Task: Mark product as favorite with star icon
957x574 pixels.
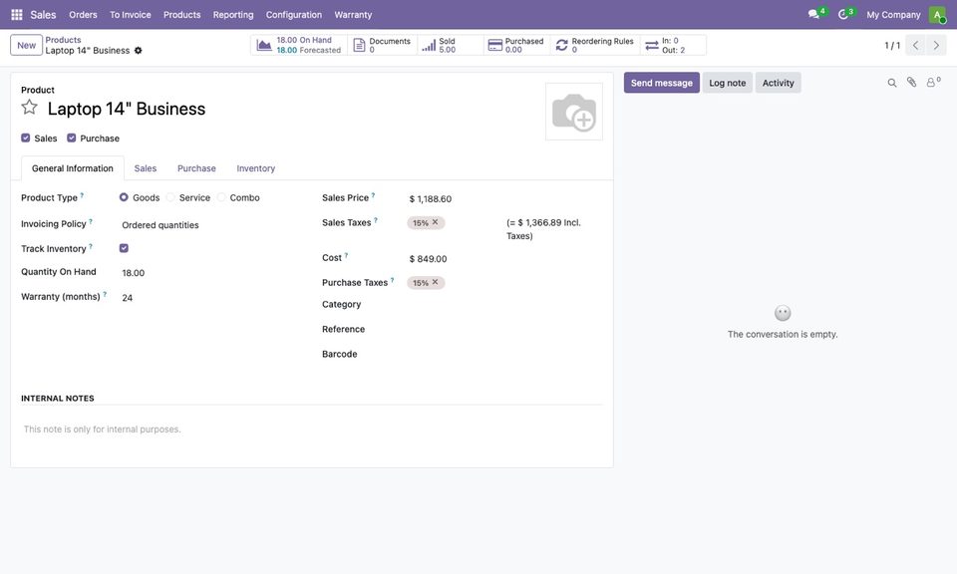Action: 29,108
